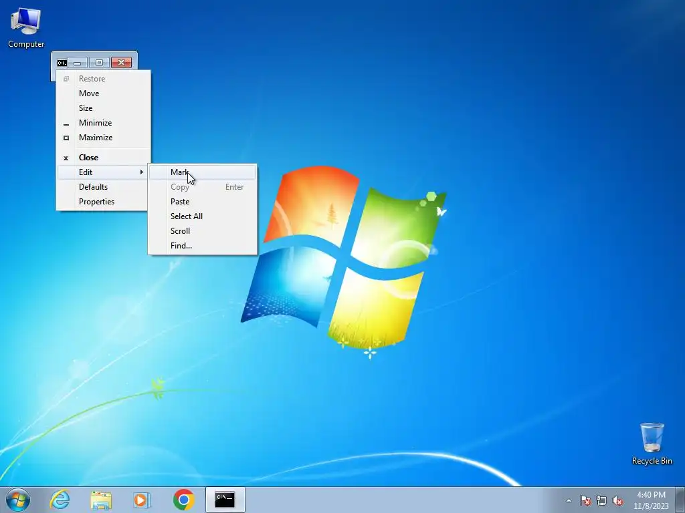Open the Recycle Bin desktop icon

point(652,444)
